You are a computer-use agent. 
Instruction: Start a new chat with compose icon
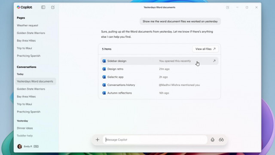tap(53, 7)
